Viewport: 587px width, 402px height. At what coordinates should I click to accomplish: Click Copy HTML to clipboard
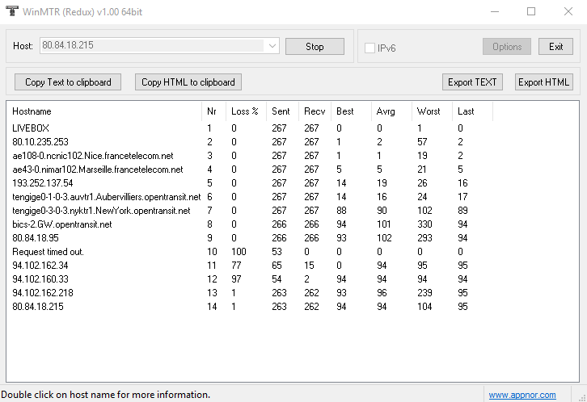188,82
